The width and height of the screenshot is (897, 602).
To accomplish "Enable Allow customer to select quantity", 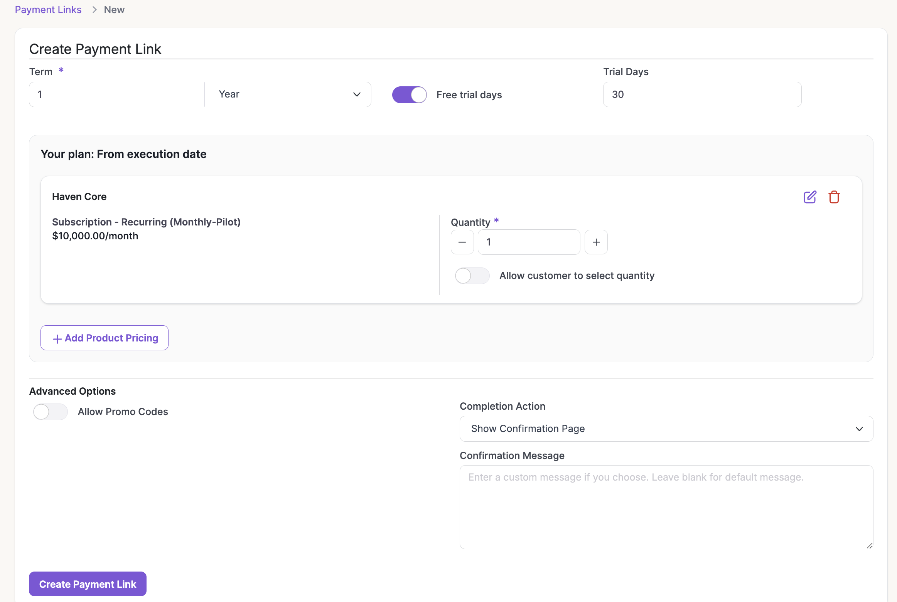I will coord(472,276).
